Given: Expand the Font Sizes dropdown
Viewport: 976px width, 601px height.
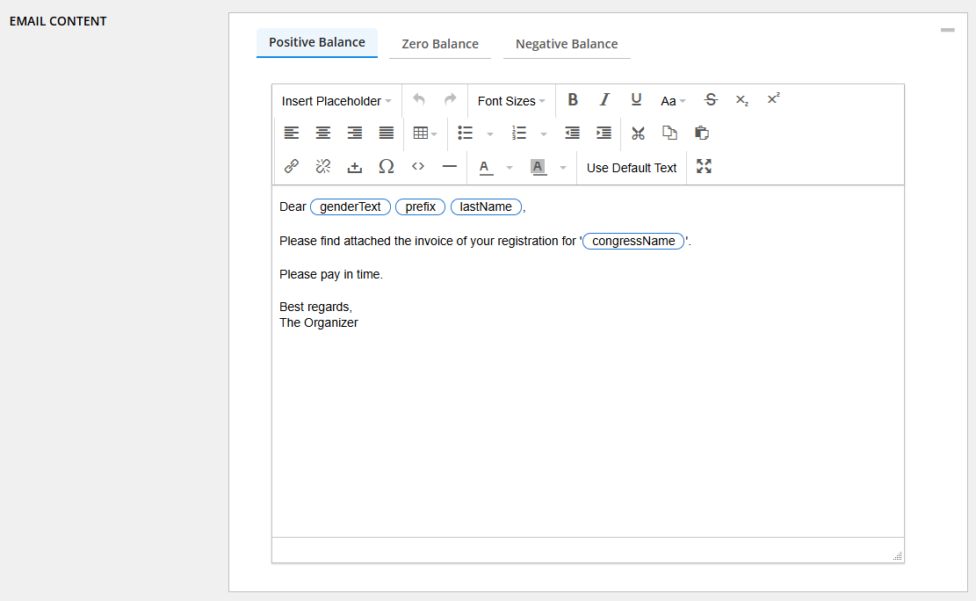Looking at the screenshot, I should (x=511, y=101).
